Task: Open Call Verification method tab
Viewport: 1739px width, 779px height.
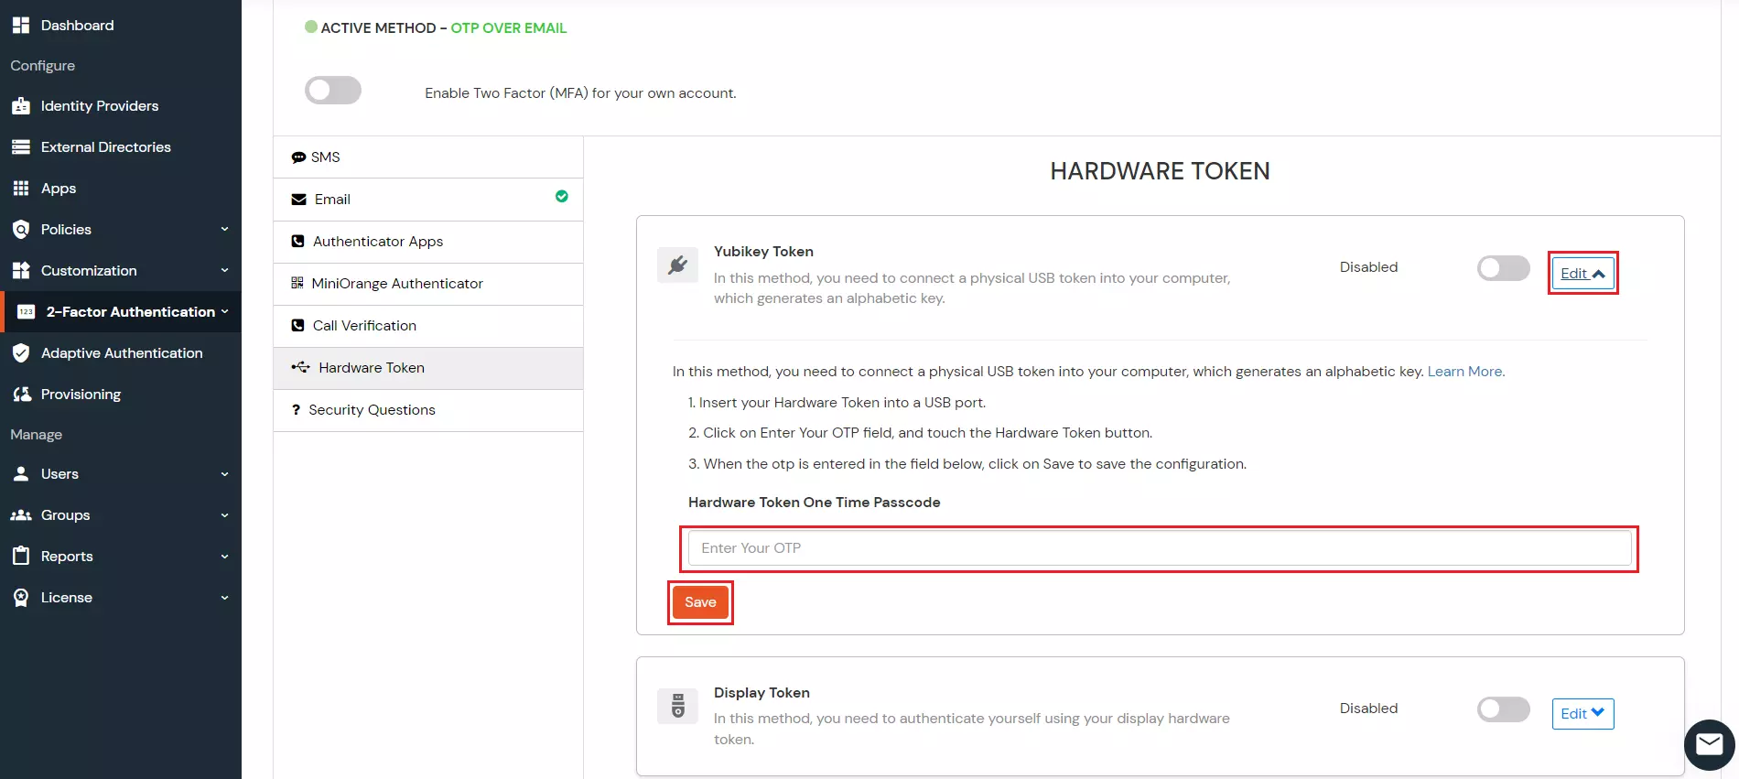Action: coord(428,326)
